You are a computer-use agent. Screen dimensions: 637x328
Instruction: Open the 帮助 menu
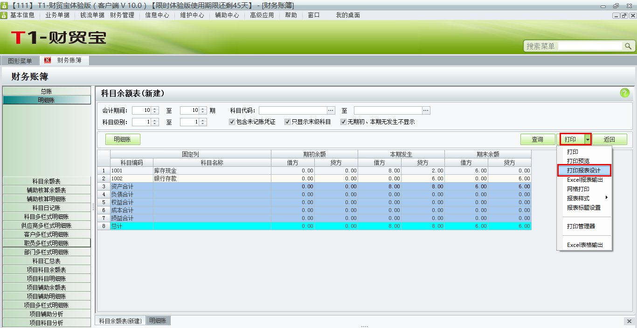pyautogui.click(x=291, y=15)
